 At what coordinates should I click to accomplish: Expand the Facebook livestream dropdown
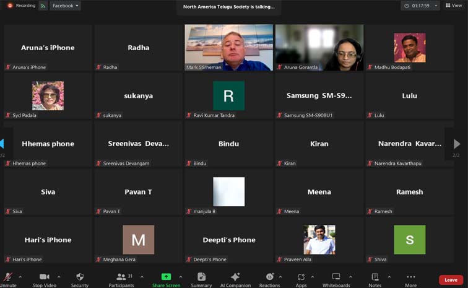point(65,6)
